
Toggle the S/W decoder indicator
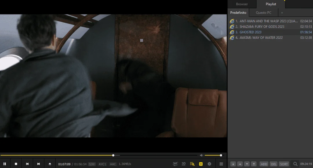[x=92, y=164]
